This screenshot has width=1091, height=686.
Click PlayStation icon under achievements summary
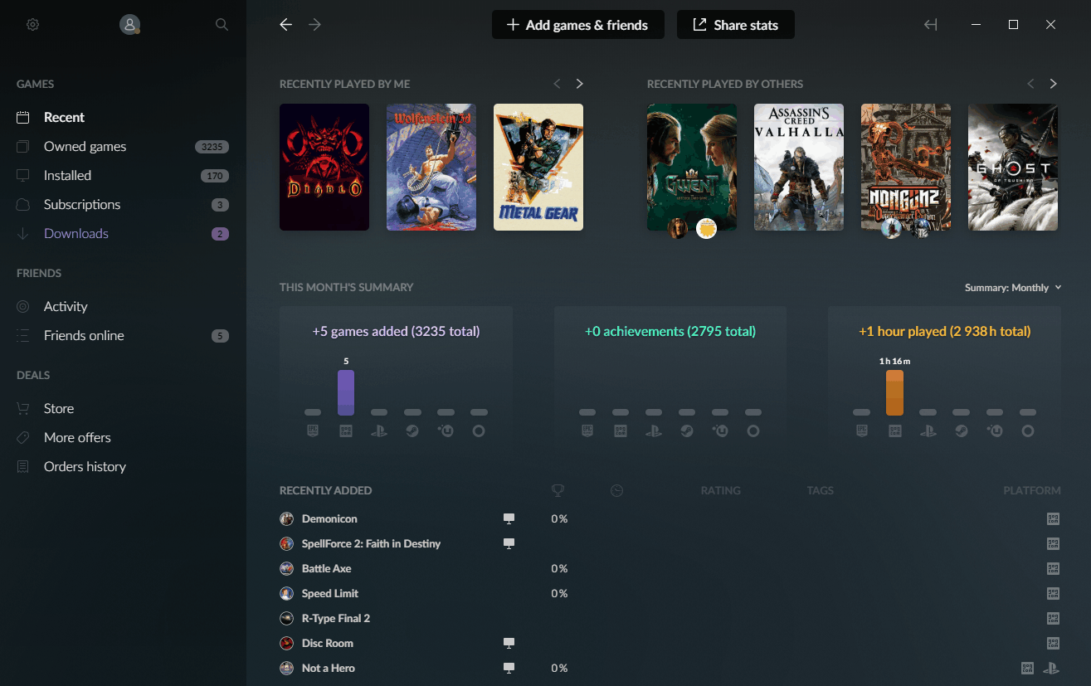pos(654,431)
